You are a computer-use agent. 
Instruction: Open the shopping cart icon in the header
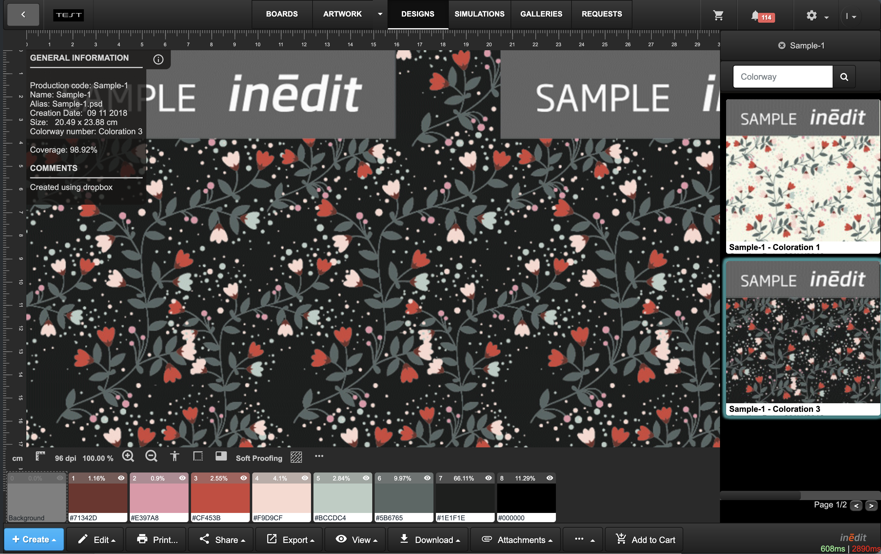(x=718, y=15)
